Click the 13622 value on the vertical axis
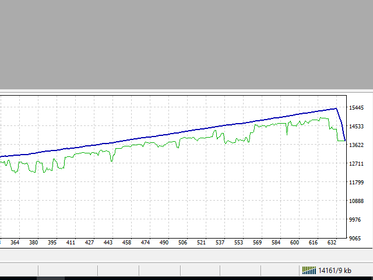 pos(357,145)
